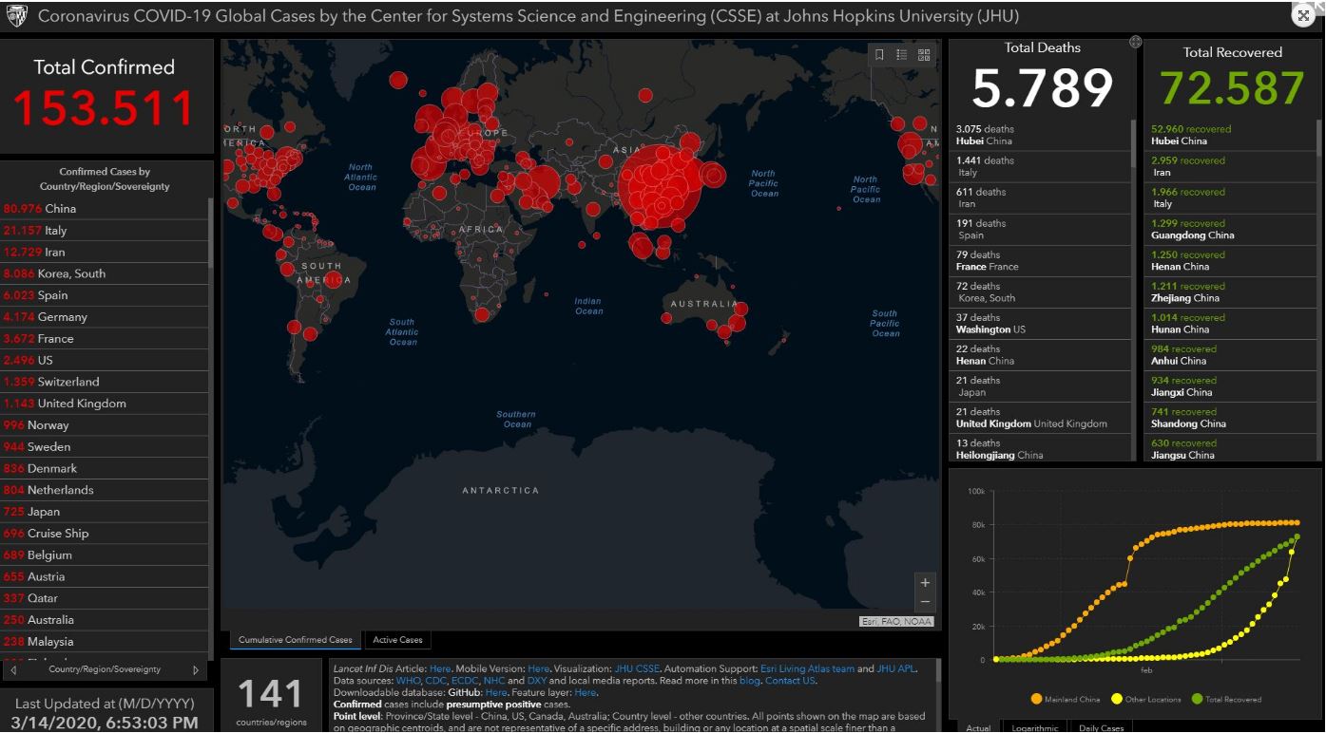This screenshot has width=1326, height=733.
Task: Click the confirmed cases list scrollbar
Action: [211, 232]
